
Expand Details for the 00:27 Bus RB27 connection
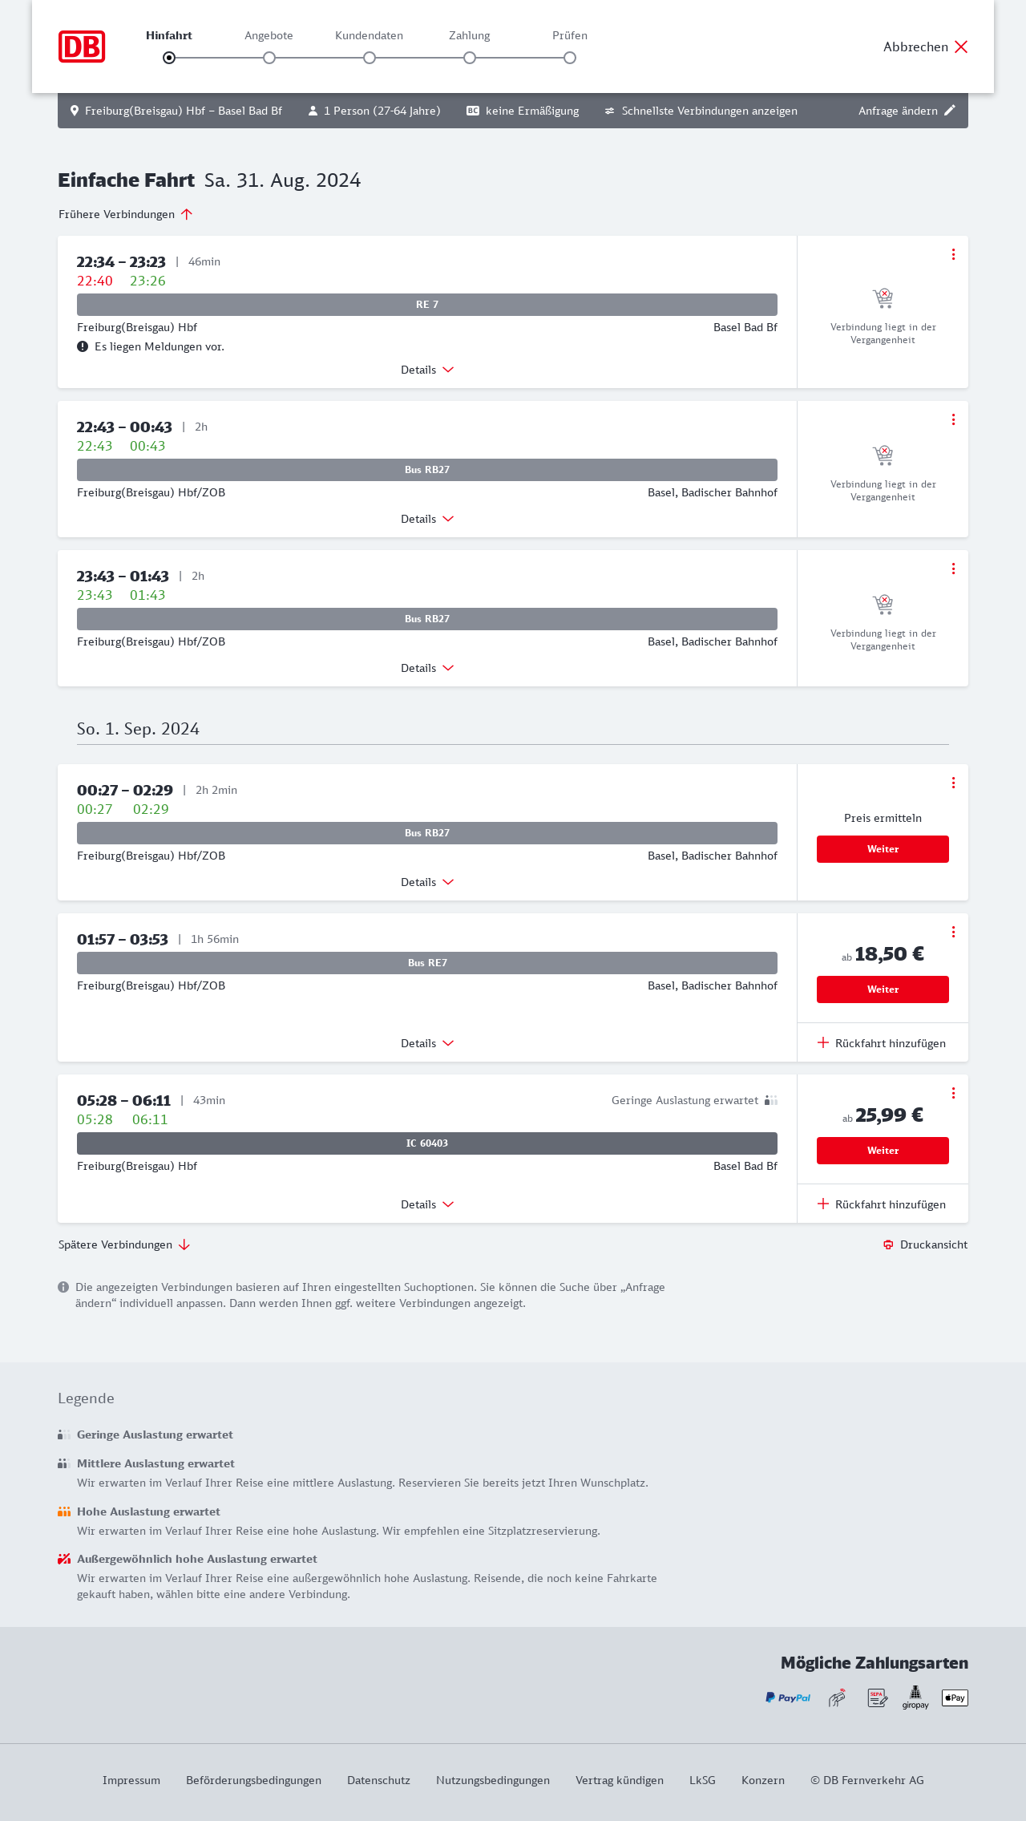427,882
